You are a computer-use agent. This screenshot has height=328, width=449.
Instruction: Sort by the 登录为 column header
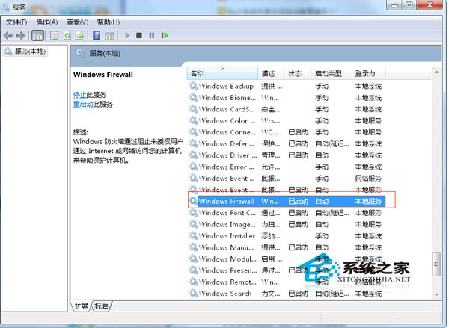pos(369,73)
